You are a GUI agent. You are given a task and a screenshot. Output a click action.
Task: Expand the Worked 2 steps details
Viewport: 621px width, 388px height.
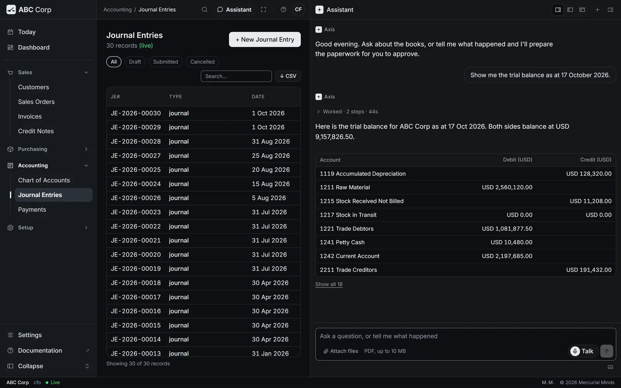coord(347,112)
